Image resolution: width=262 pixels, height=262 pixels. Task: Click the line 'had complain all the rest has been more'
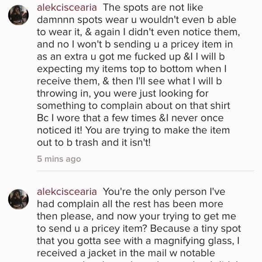(130, 204)
